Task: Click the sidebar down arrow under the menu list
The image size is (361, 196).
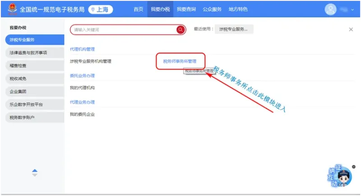Action: [x=35, y=175]
